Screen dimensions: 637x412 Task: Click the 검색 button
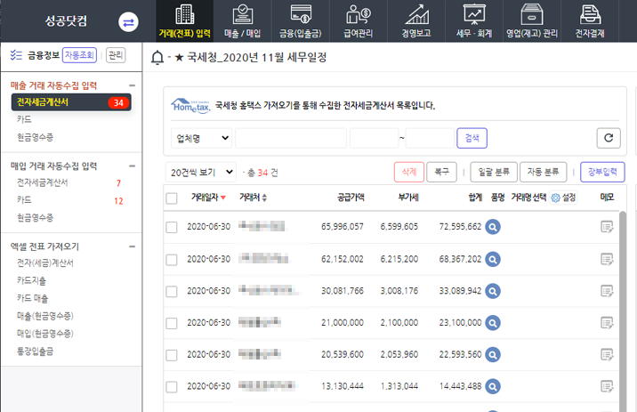coord(472,138)
